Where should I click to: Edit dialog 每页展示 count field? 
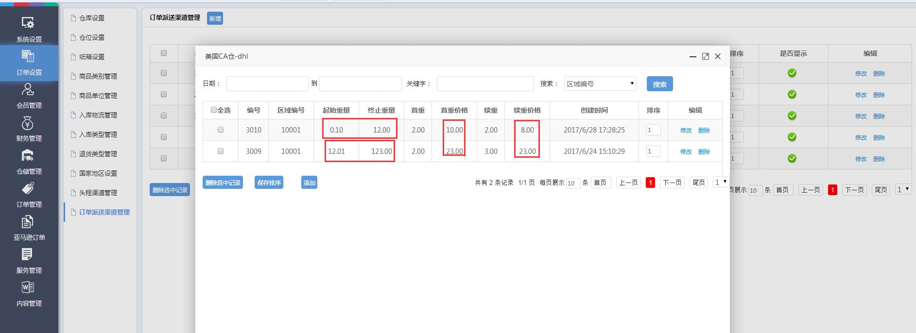(x=573, y=183)
